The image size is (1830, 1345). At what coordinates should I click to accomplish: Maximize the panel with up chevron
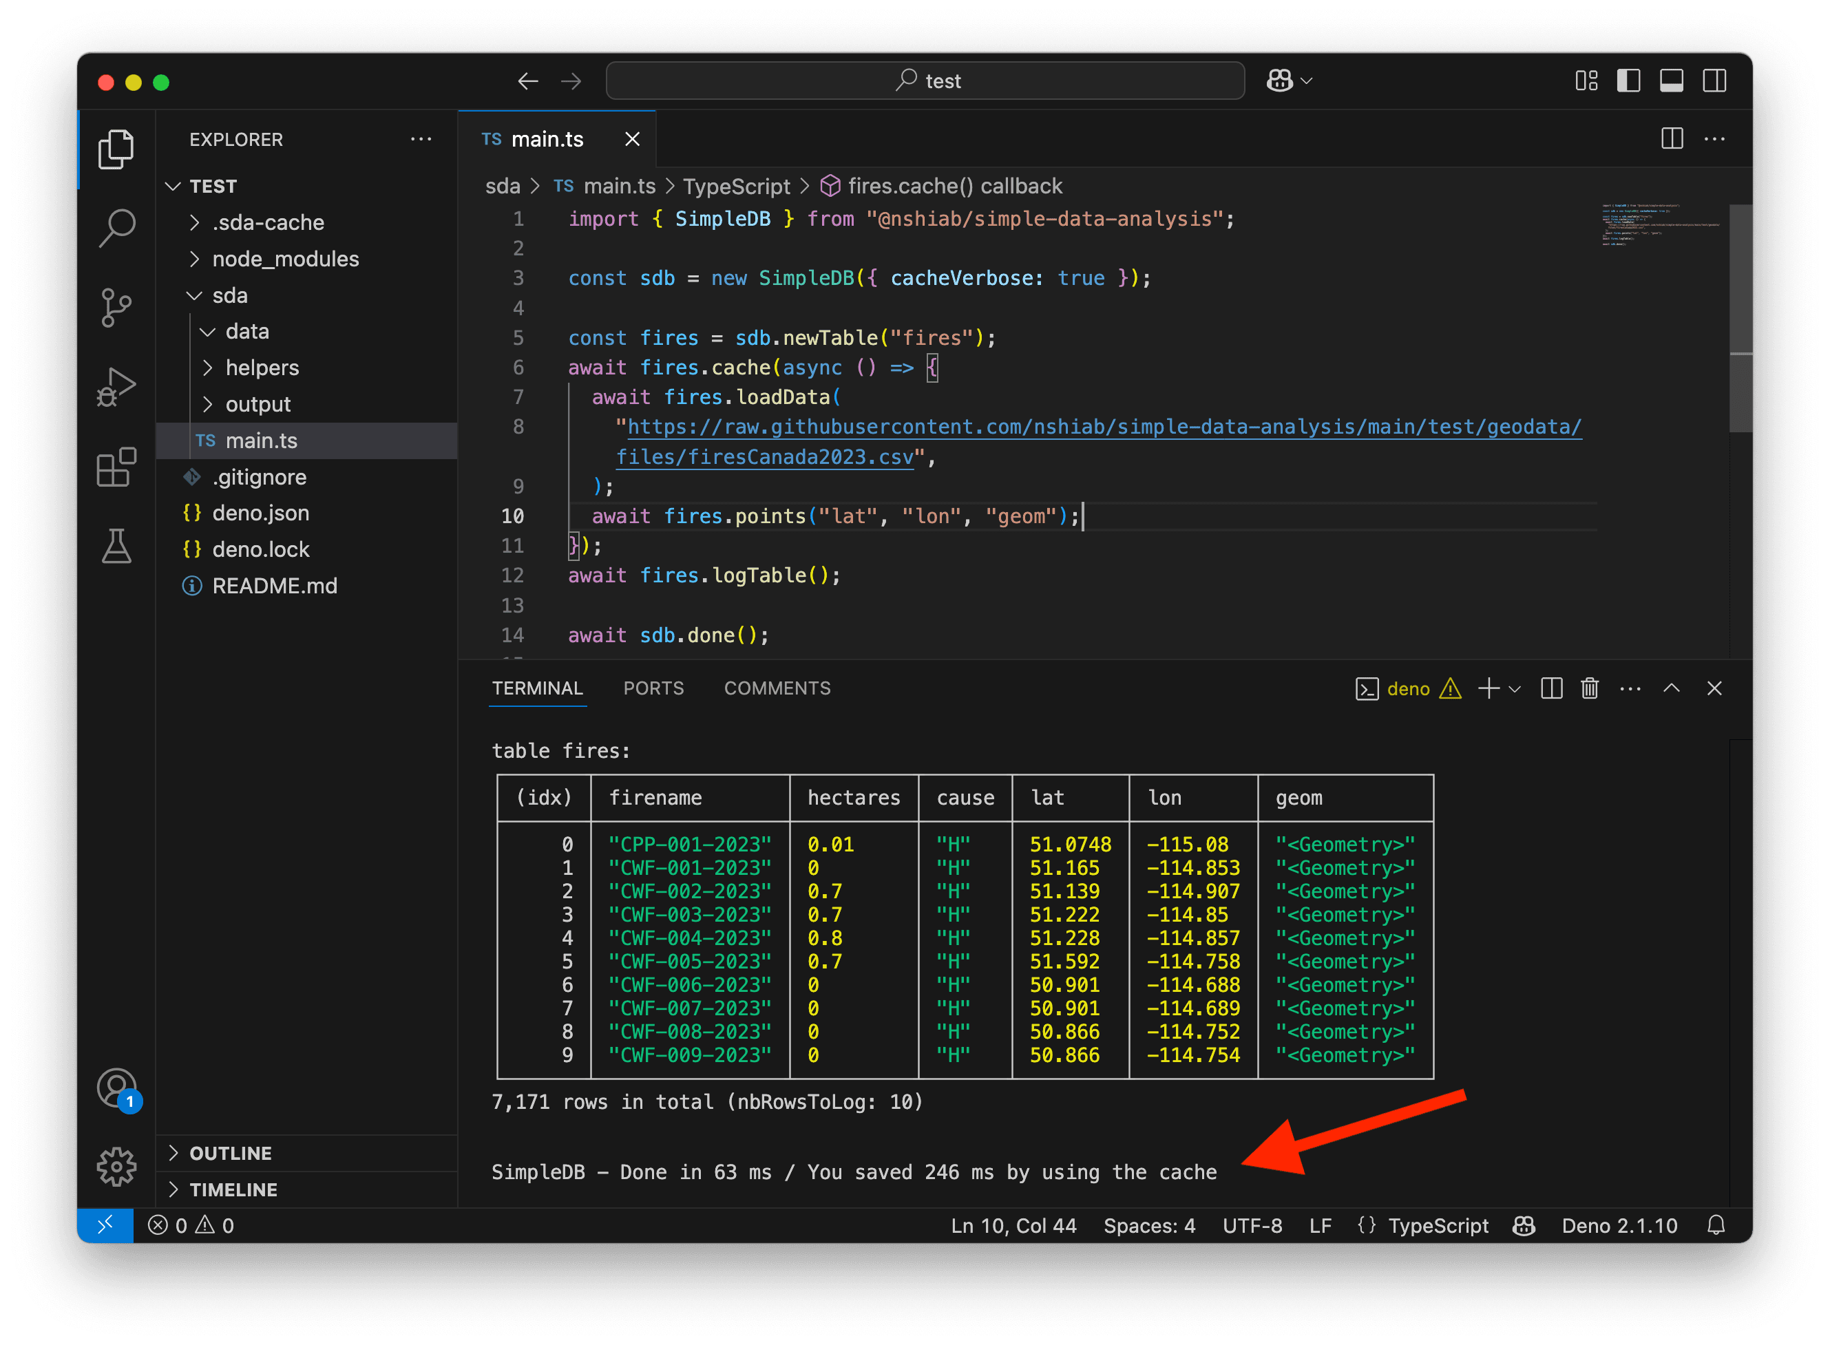click(x=1671, y=689)
